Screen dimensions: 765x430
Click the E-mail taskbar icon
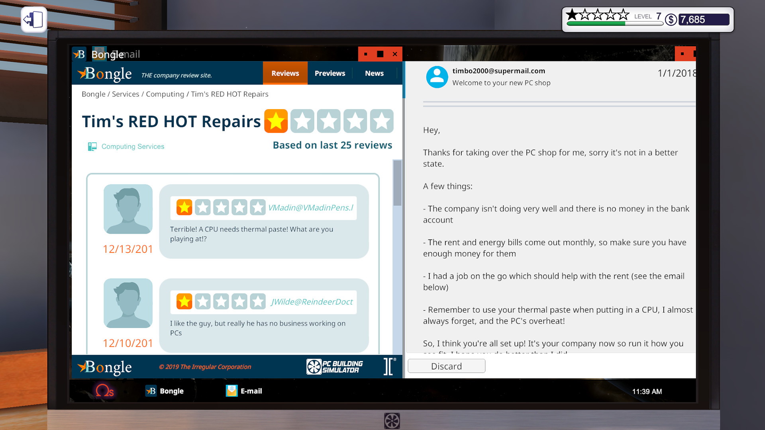click(243, 391)
